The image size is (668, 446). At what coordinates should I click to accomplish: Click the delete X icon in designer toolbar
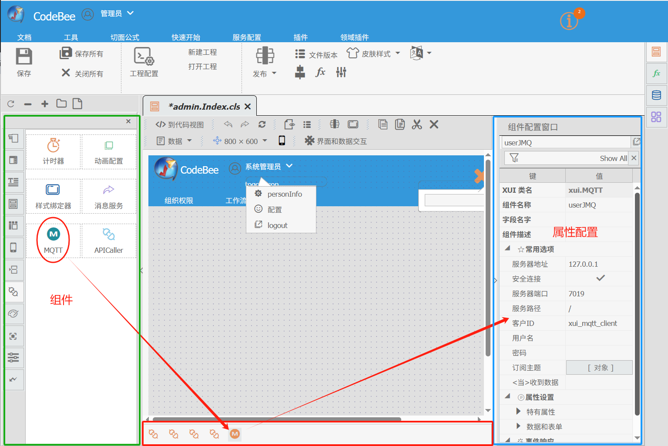click(x=434, y=124)
